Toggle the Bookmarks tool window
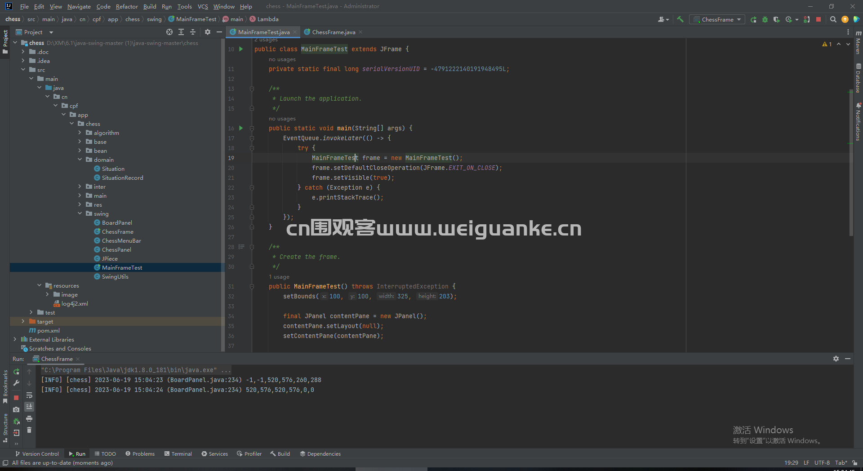 point(5,387)
